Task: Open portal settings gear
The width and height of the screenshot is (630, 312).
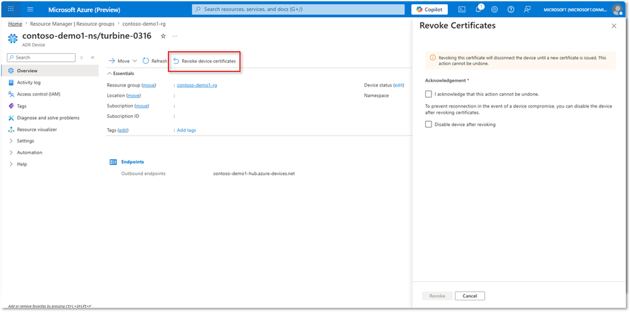Action: (495, 10)
